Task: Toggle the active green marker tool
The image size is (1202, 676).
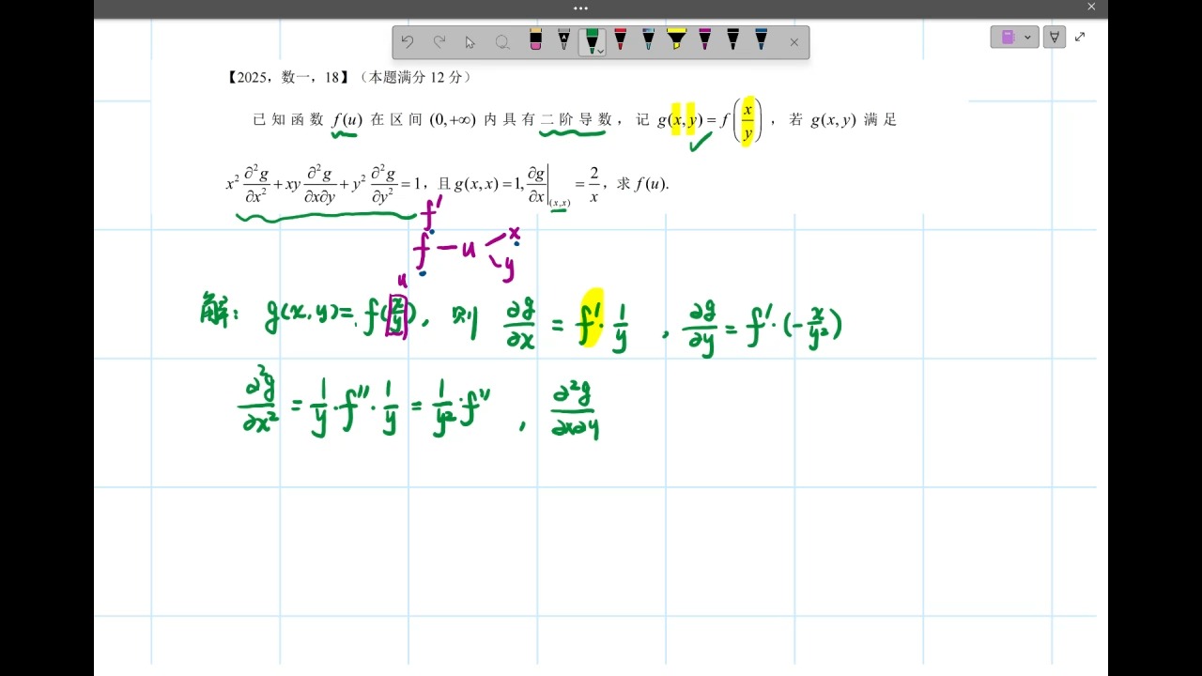Action: [592, 39]
